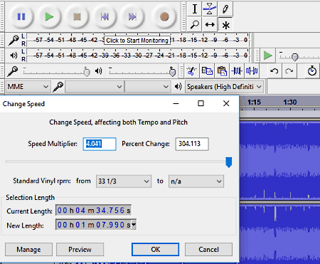Move the Change Speed percent slider handle
Viewport: 320px width, 264px height.
228,162
